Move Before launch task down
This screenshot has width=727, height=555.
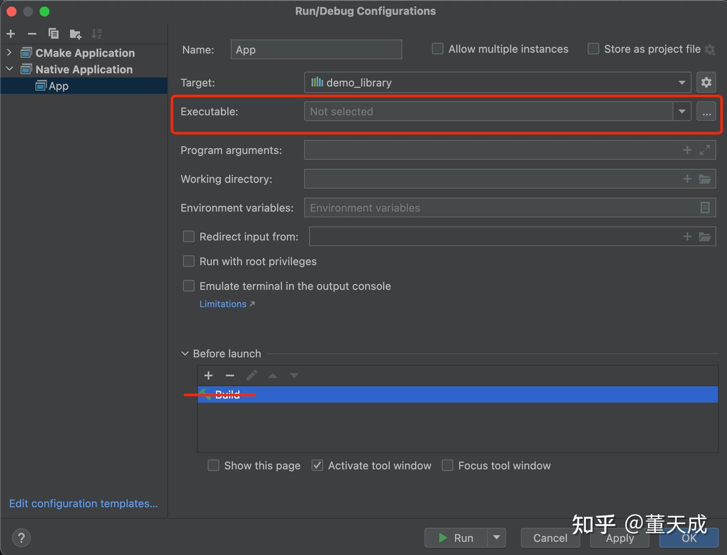294,375
